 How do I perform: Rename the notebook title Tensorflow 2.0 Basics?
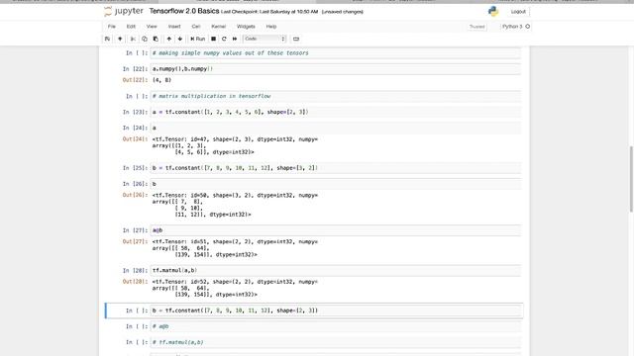point(184,11)
